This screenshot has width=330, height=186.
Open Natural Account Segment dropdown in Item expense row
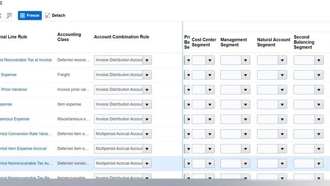(282, 104)
